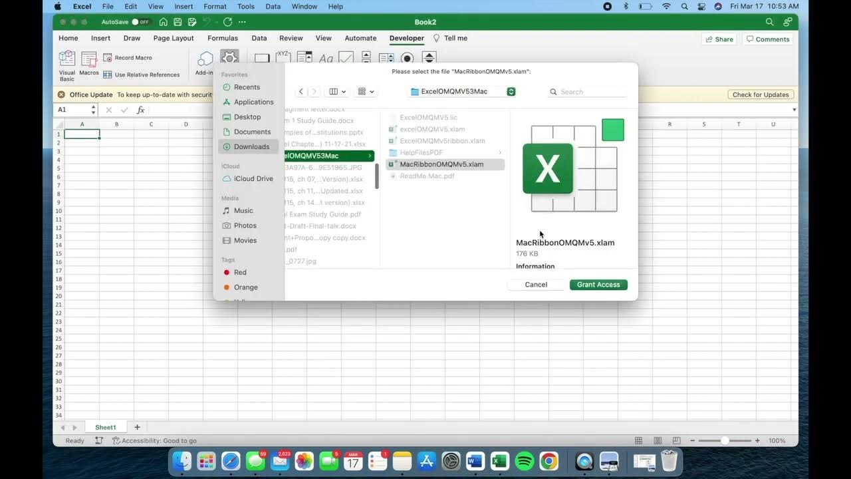The height and width of the screenshot is (479, 851).
Task: Insert a checkbox form control
Action: click(x=346, y=59)
